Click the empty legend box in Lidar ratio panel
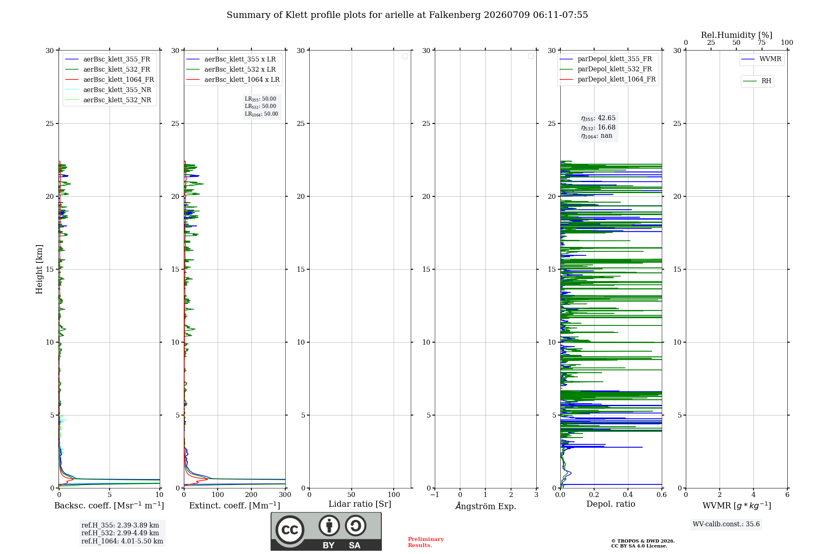815x554 pixels. [405, 56]
